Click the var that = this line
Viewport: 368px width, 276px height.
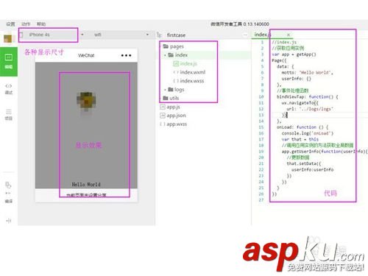(300, 139)
